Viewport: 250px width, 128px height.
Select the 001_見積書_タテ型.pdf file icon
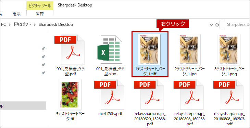point(70,50)
